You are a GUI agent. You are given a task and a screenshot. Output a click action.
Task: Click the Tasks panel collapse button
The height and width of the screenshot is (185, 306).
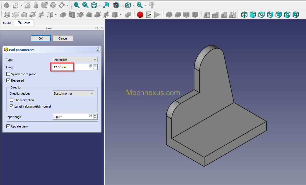pyautogui.click(x=96, y=28)
